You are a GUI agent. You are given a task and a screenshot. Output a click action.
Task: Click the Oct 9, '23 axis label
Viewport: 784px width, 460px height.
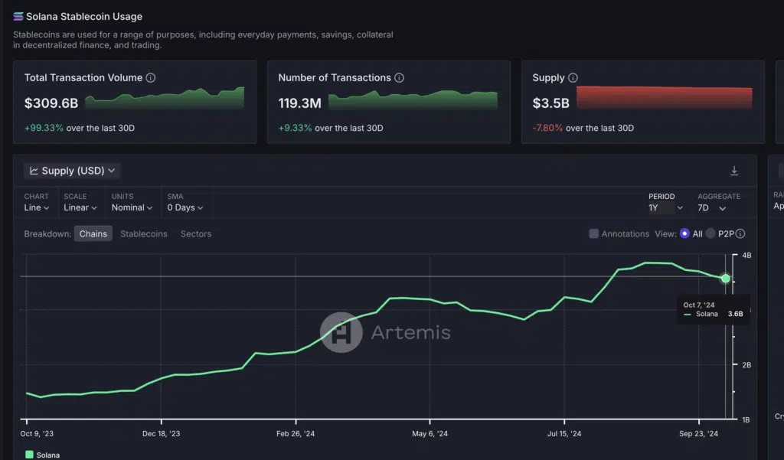pyautogui.click(x=37, y=433)
